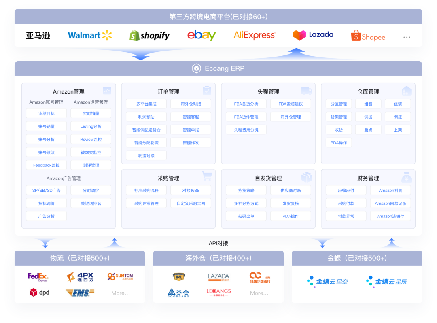Select the Listing分析 button
The height and width of the screenshot is (323, 437).
point(91,127)
